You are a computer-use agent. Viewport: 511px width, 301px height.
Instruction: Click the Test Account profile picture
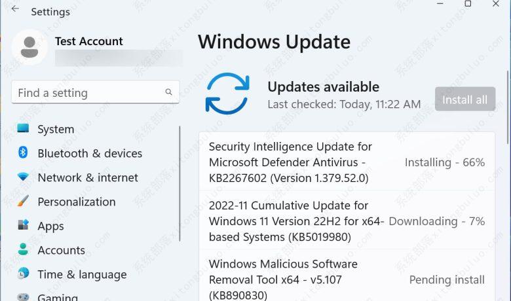29,47
